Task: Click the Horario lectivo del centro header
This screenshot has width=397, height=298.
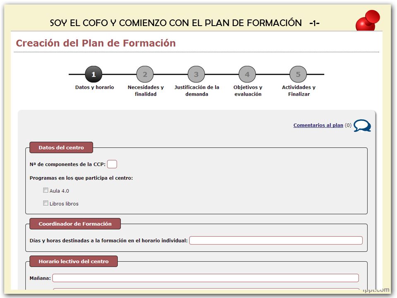Action: tap(74, 261)
